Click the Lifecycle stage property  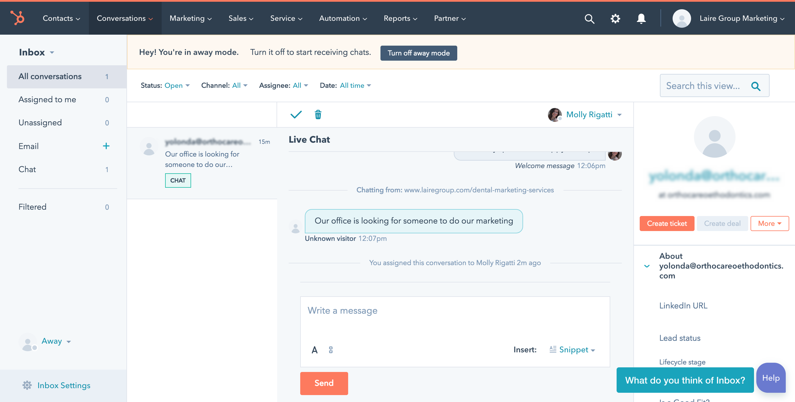click(682, 362)
